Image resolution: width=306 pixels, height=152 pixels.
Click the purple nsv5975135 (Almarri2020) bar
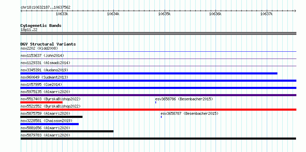point(159,95)
